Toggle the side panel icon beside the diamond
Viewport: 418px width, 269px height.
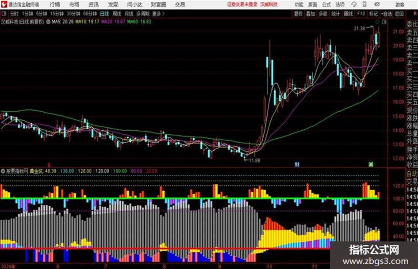(x=384, y=22)
